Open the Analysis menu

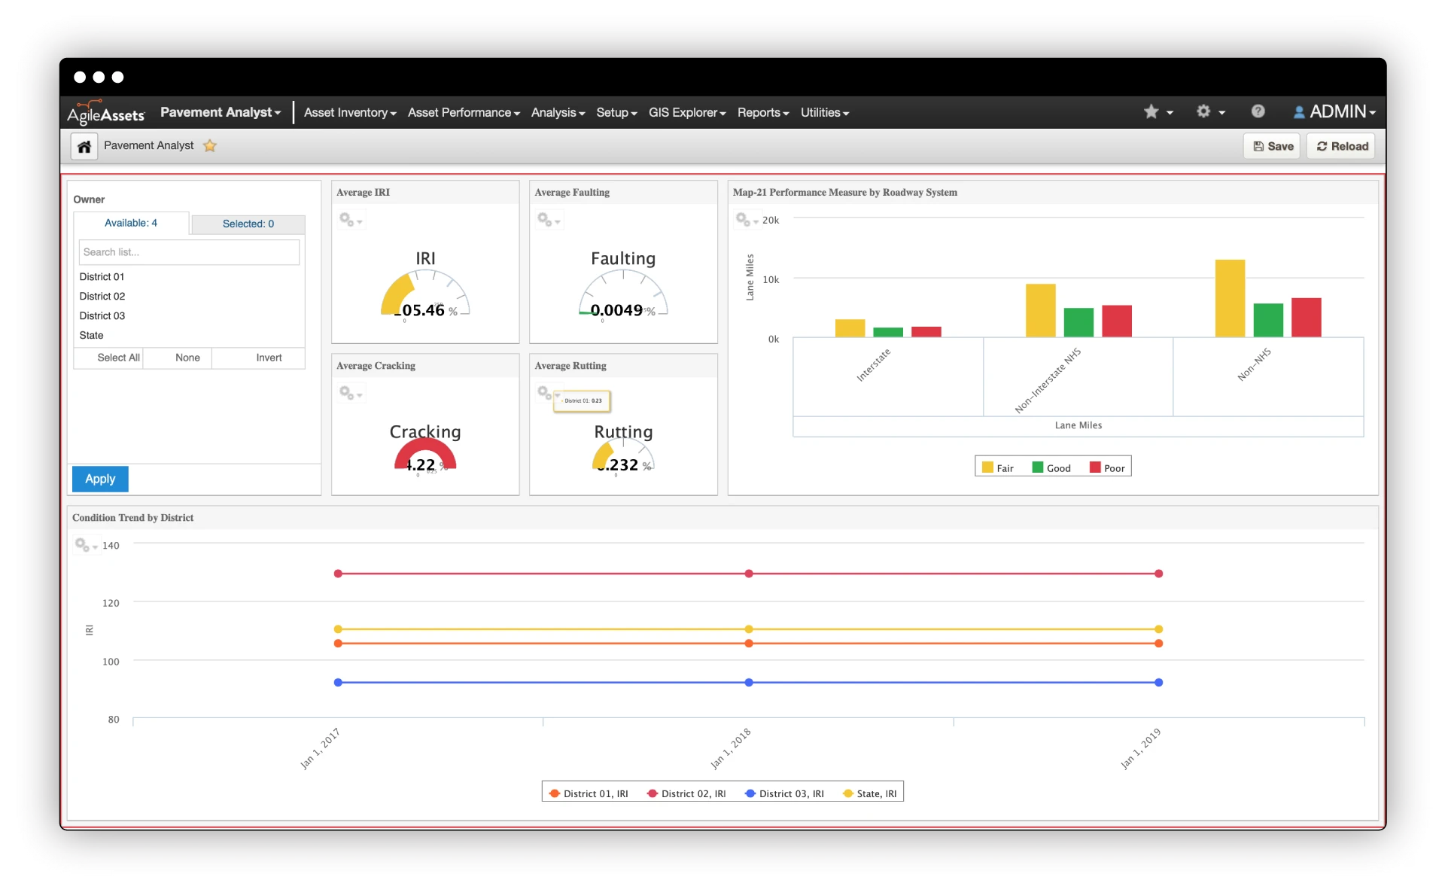558,112
